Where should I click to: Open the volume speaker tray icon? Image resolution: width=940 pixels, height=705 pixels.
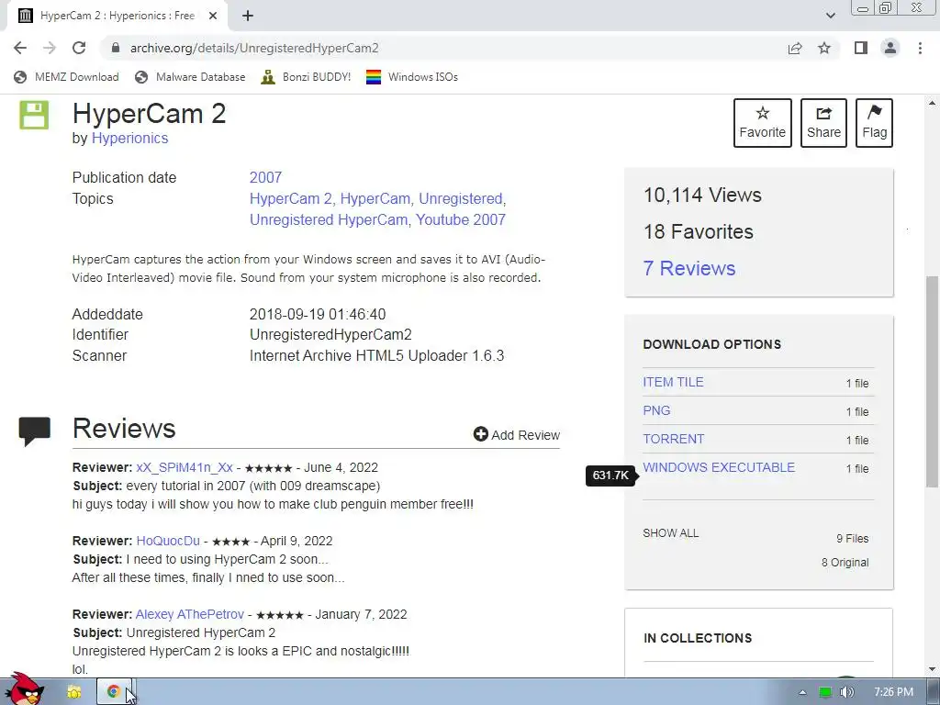tap(846, 692)
